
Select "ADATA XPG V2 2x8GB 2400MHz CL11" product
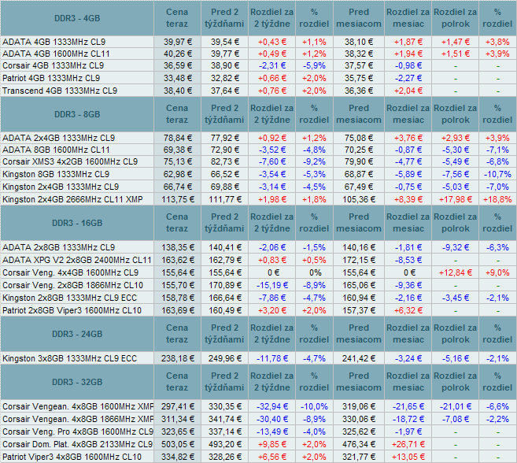point(76,259)
